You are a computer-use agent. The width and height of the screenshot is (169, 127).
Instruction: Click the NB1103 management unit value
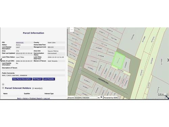pos(51,47)
